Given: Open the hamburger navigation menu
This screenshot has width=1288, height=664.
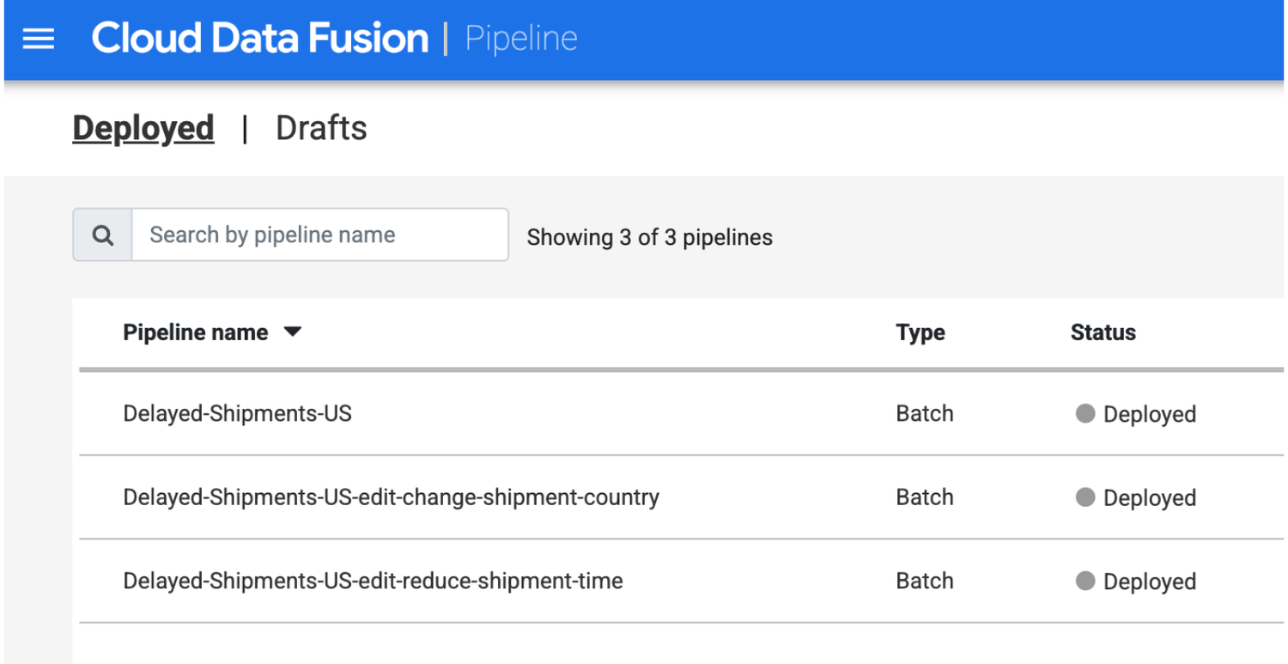Looking at the screenshot, I should click(39, 39).
